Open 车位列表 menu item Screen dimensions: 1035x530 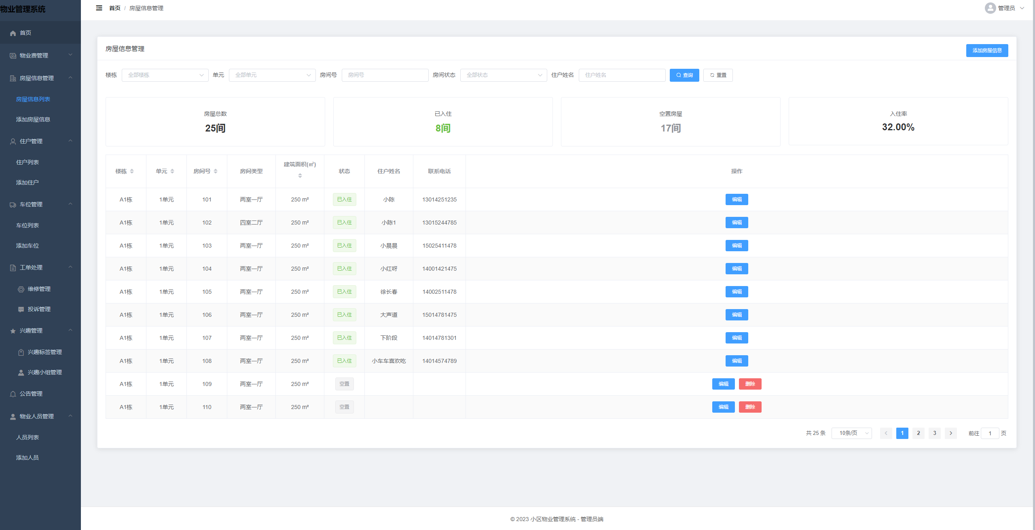[x=28, y=225]
